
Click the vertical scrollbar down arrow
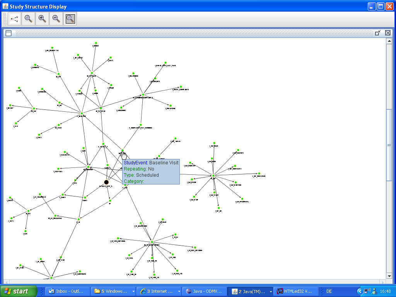[389, 276]
